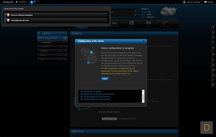This screenshot has width=216, height=137.
Task: Click the Delete Device section header
Action: coord(124,132)
